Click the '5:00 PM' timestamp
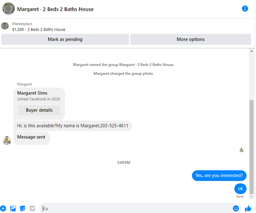 [123, 162]
